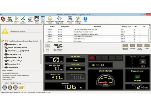Image resolution: width=151 pixels, height=107 pixels.
Task: Click the Exit icon in toolbar
Action: tap(3, 19)
